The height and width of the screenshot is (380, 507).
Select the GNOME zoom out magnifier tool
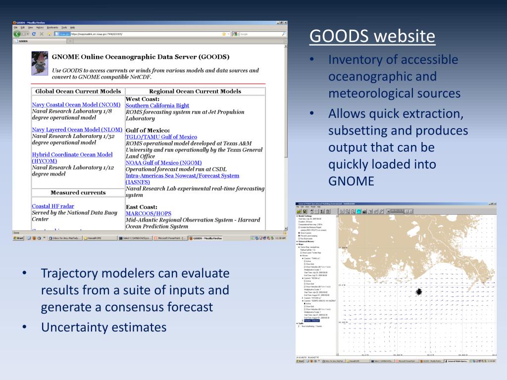pyautogui.click(x=353, y=211)
